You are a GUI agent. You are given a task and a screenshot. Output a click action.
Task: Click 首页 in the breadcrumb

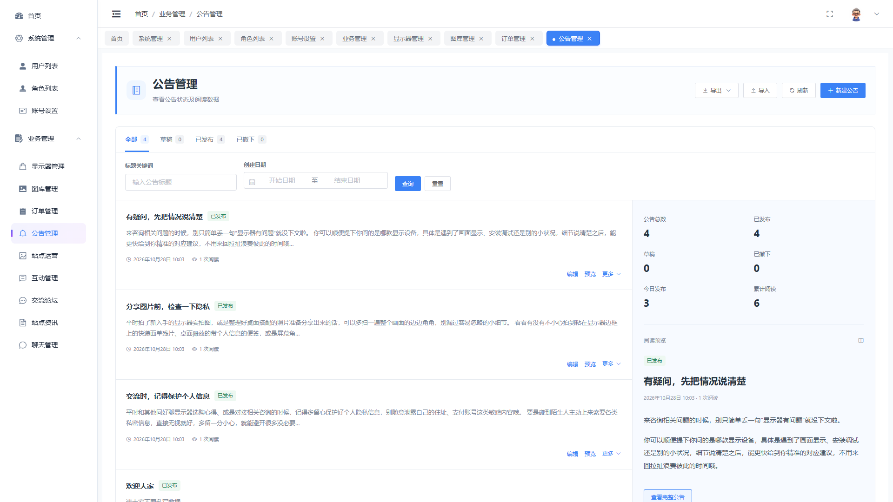click(x=141, y=14)
